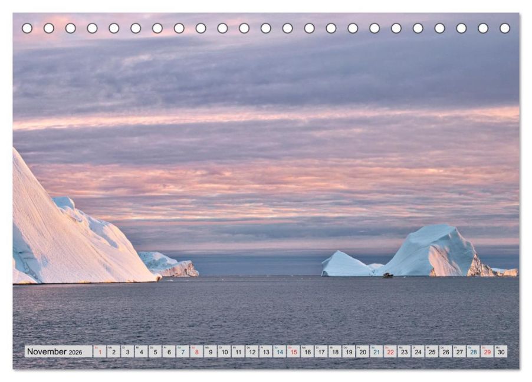Screen dimensions: 532x382
Task: Choose date 11 in the date row
Action: click(x=238, y=351)
